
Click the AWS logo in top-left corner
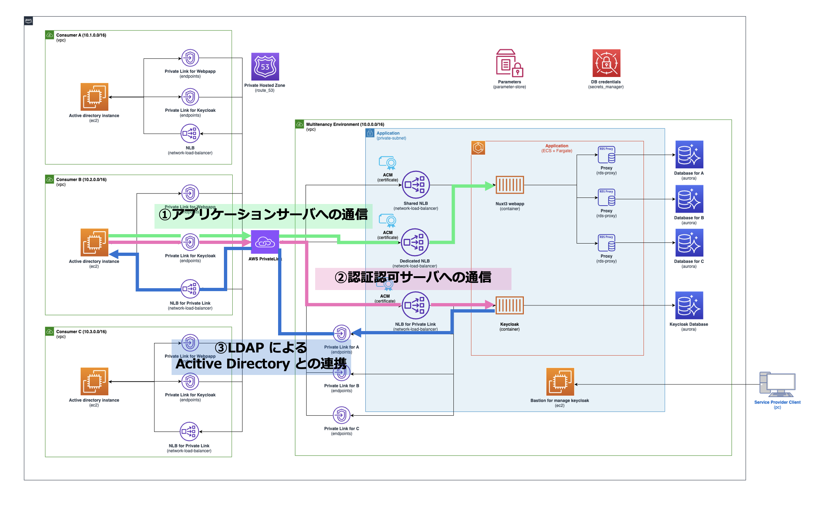tap(28, 21)
